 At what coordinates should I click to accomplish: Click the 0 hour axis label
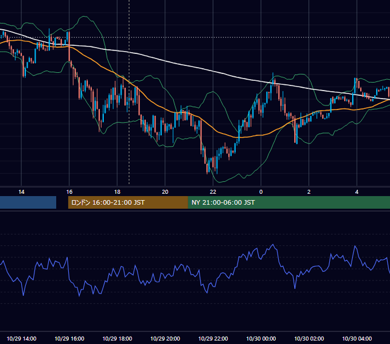click(x=261, y=192)
